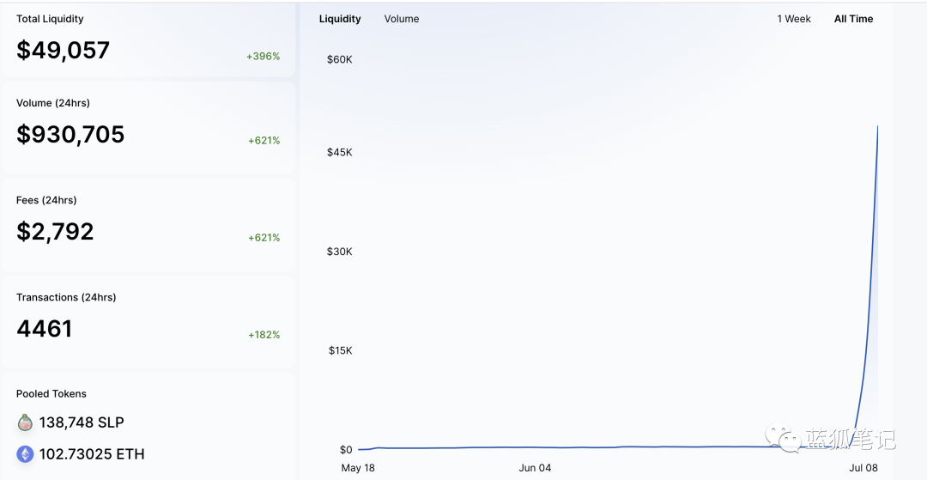927x480 pixels.
Task: Select the 1 Week time range
Action: pyautogui.click(x=794, y=19)
